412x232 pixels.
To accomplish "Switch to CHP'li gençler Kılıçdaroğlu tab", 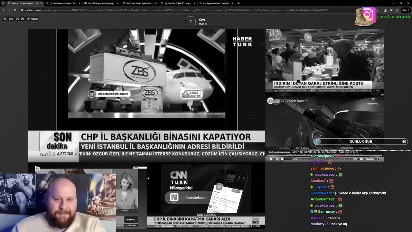I will pos(101,3).
